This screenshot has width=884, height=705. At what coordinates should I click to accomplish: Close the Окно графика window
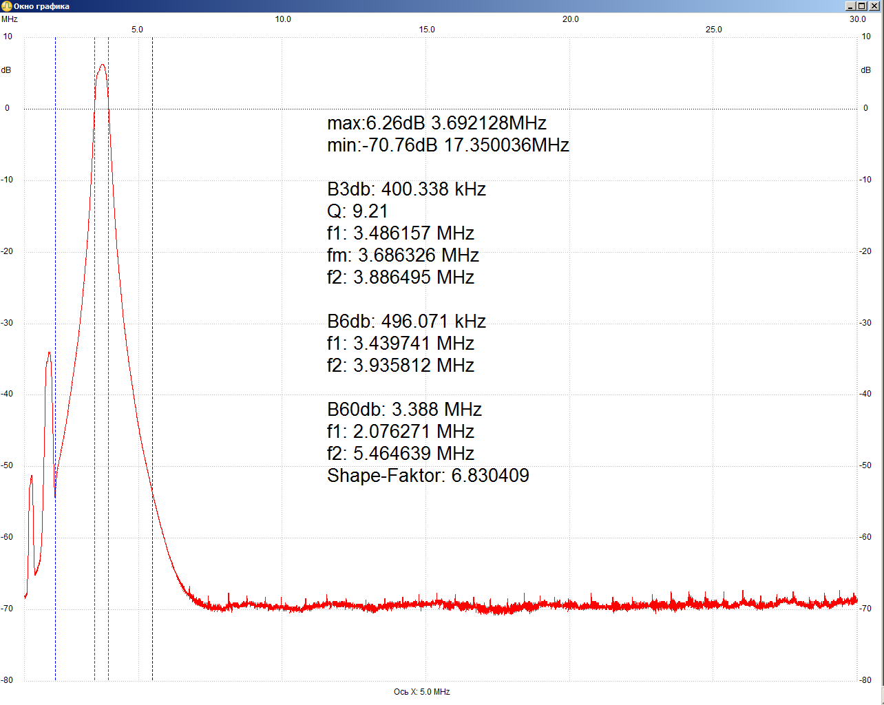[x=873, y=6]
